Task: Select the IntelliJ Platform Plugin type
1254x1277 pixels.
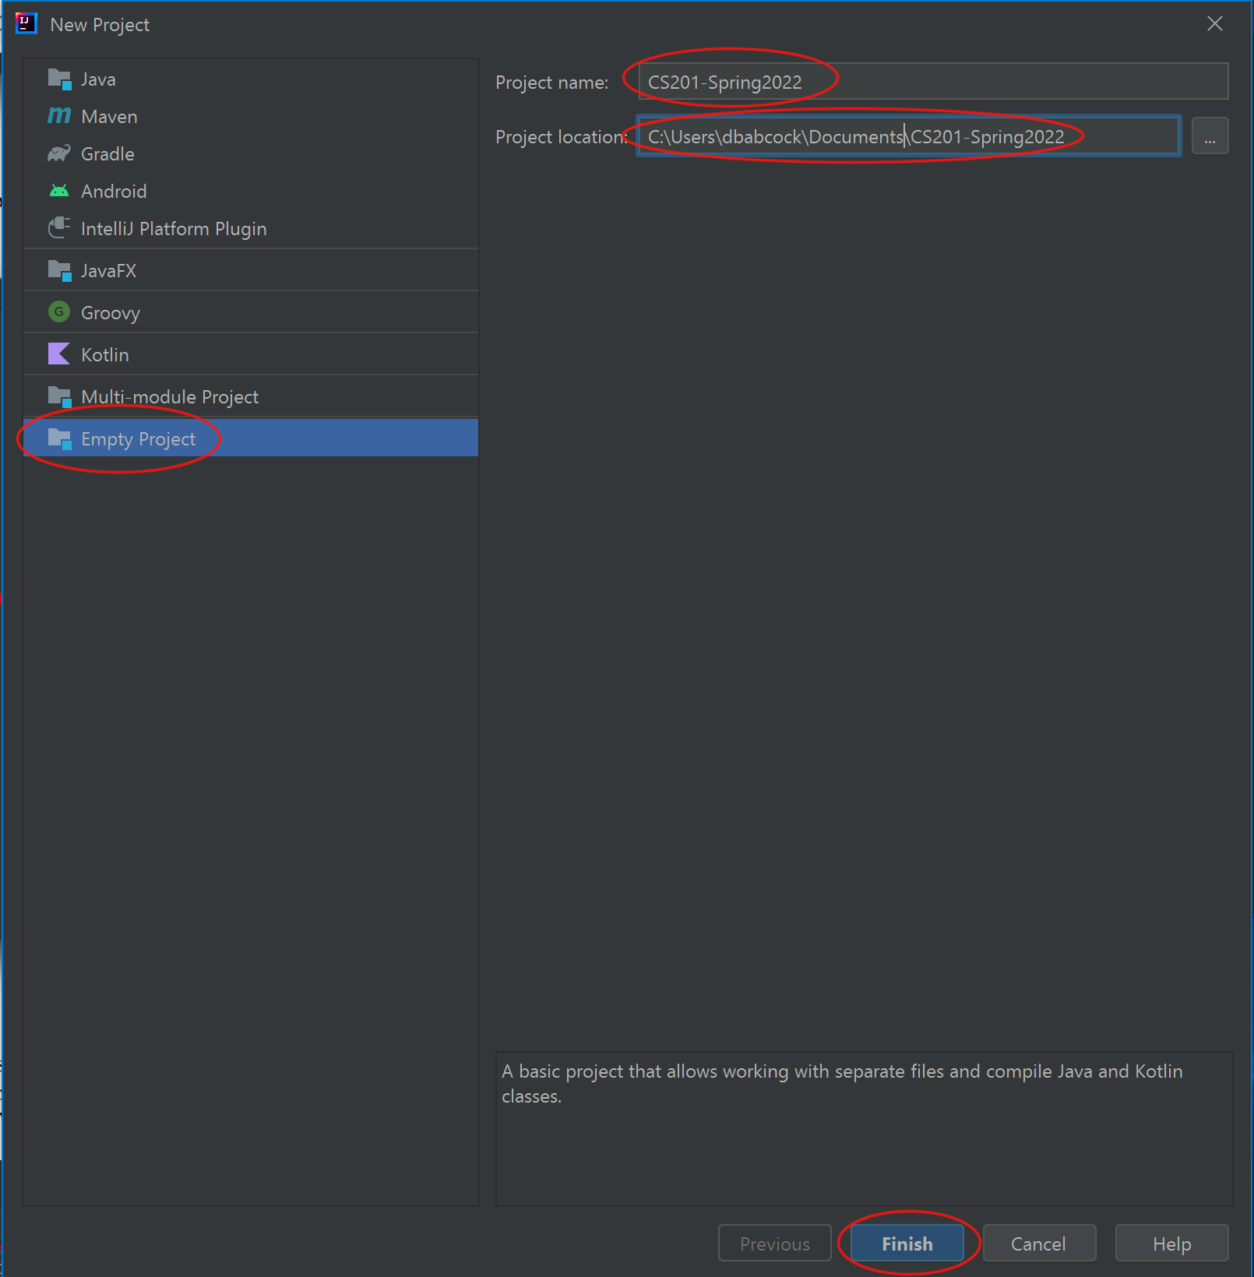Action: point(173,228)
